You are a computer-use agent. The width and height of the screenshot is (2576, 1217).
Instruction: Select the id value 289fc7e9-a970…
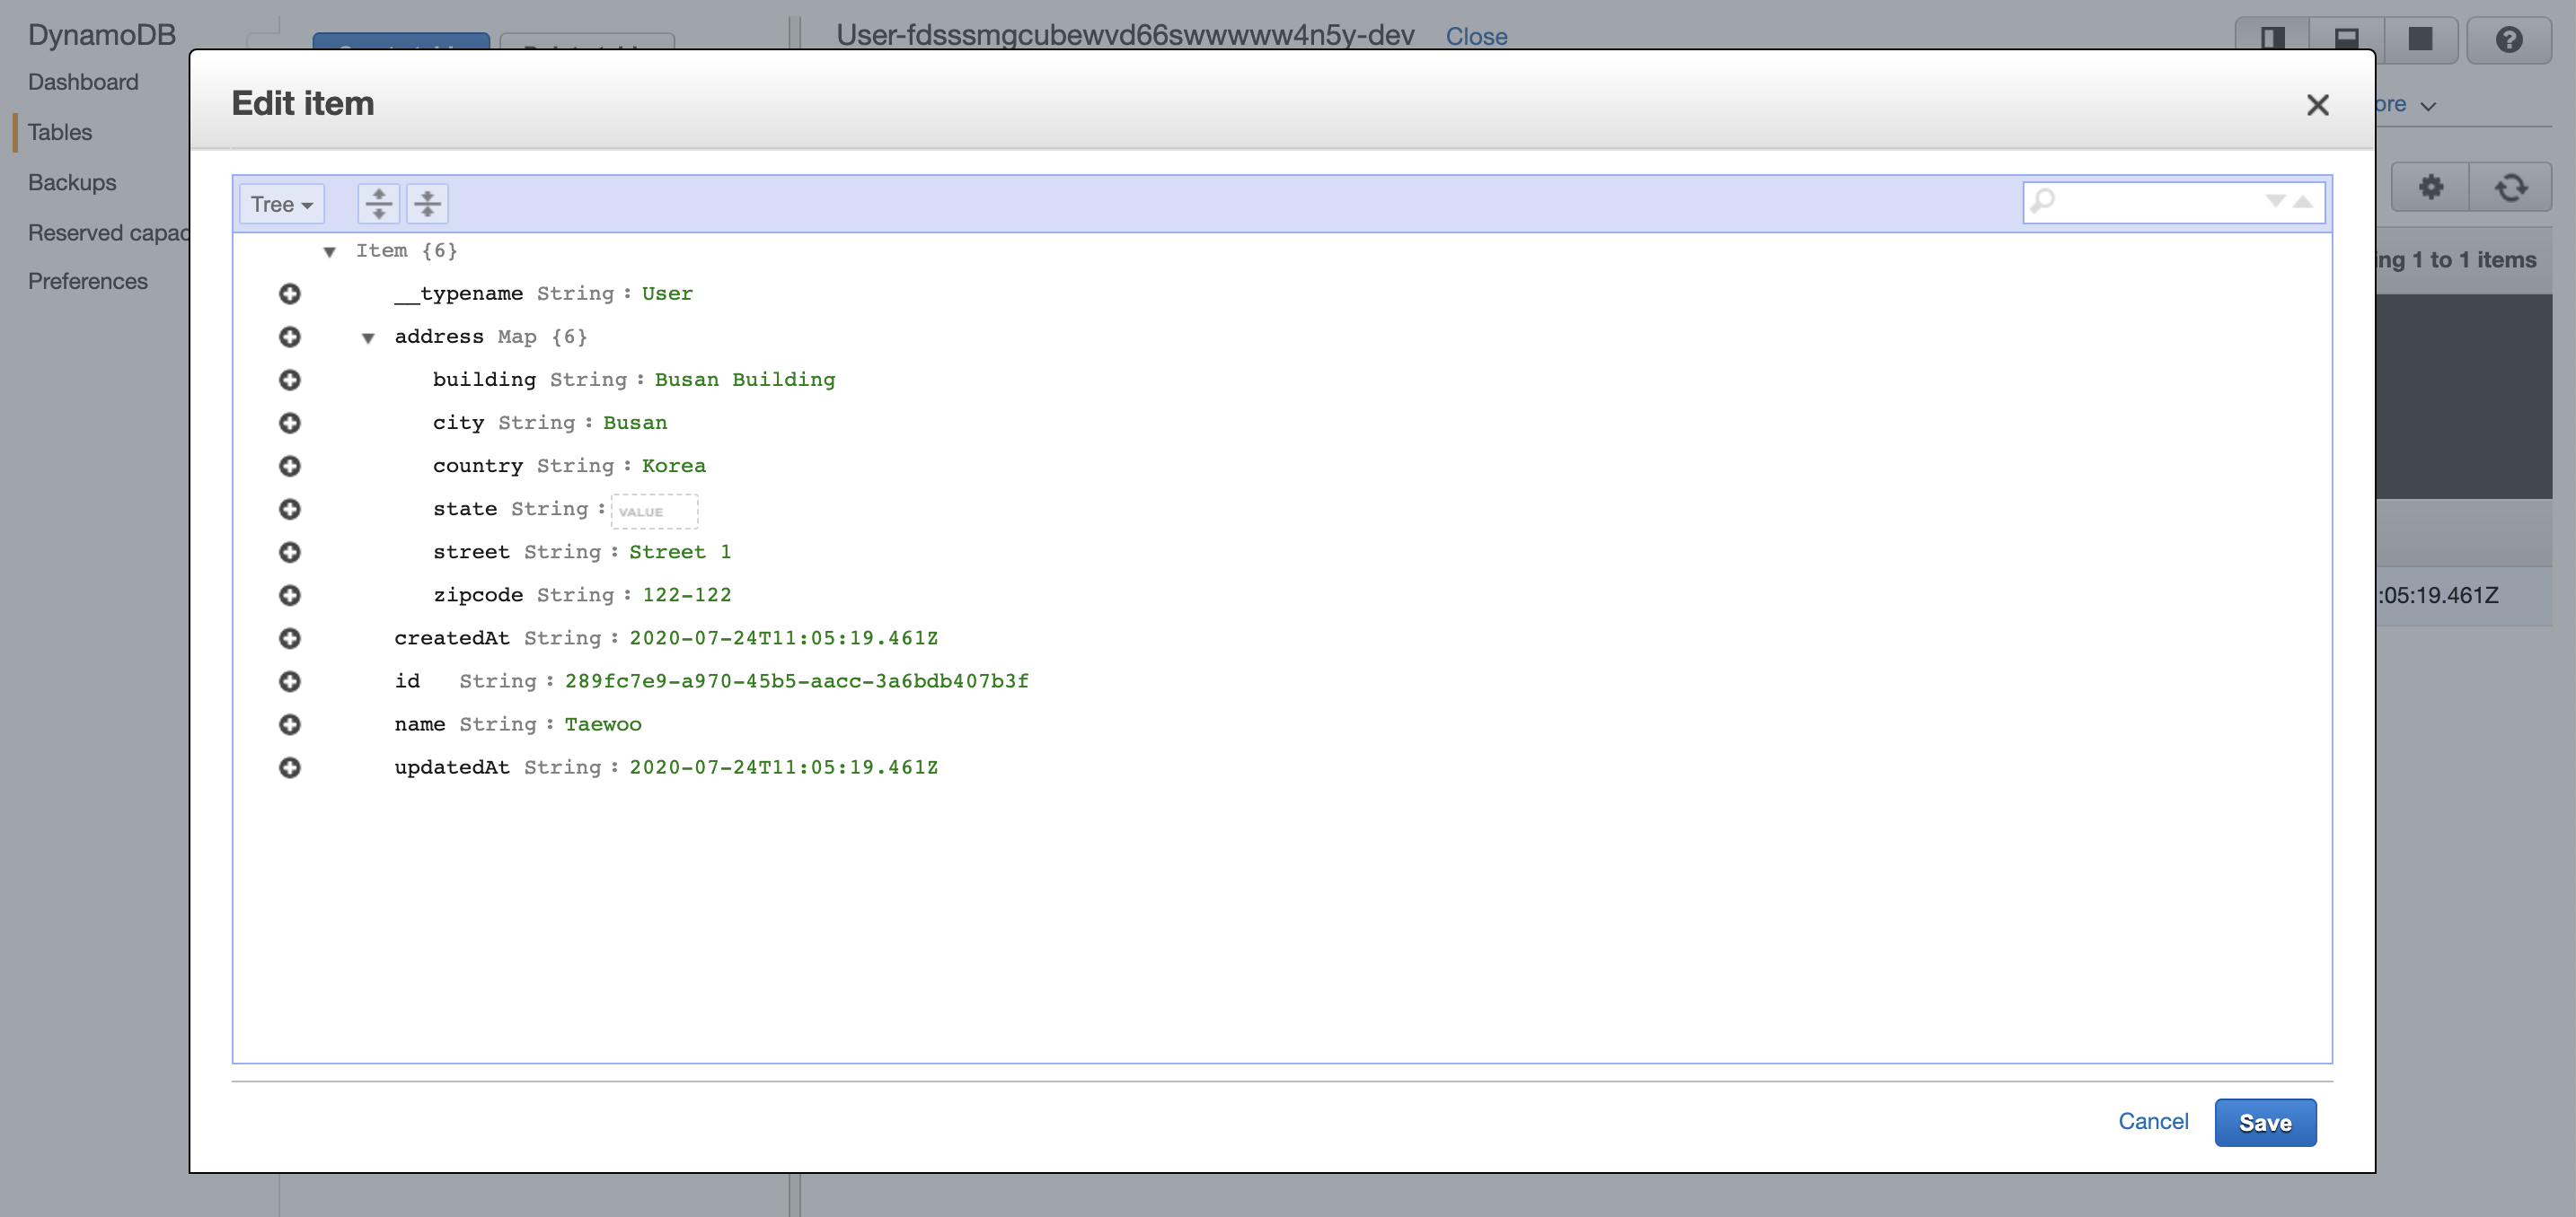point(796,681)
